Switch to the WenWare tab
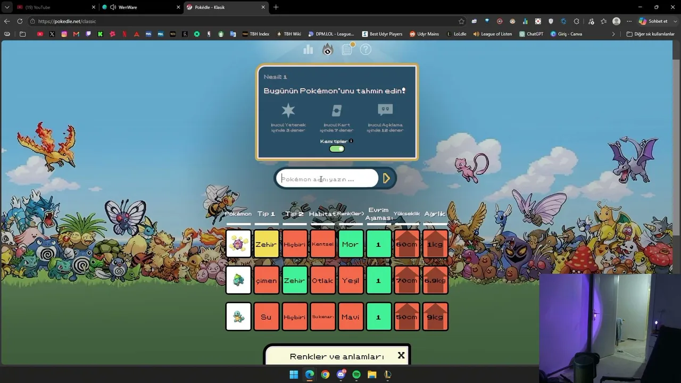This screenshot has height=383, width=681. [141, 7]
